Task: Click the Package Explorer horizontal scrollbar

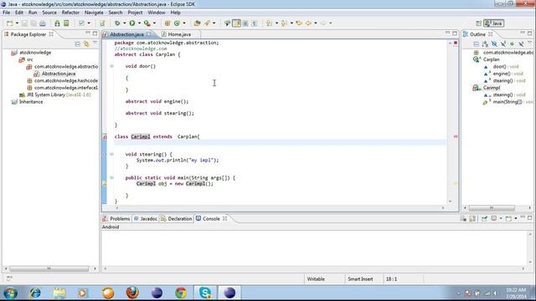Action: click(50, 269)
